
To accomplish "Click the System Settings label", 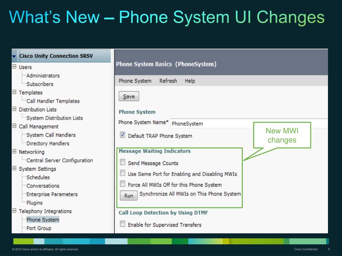I will click(x=37, y=169).
